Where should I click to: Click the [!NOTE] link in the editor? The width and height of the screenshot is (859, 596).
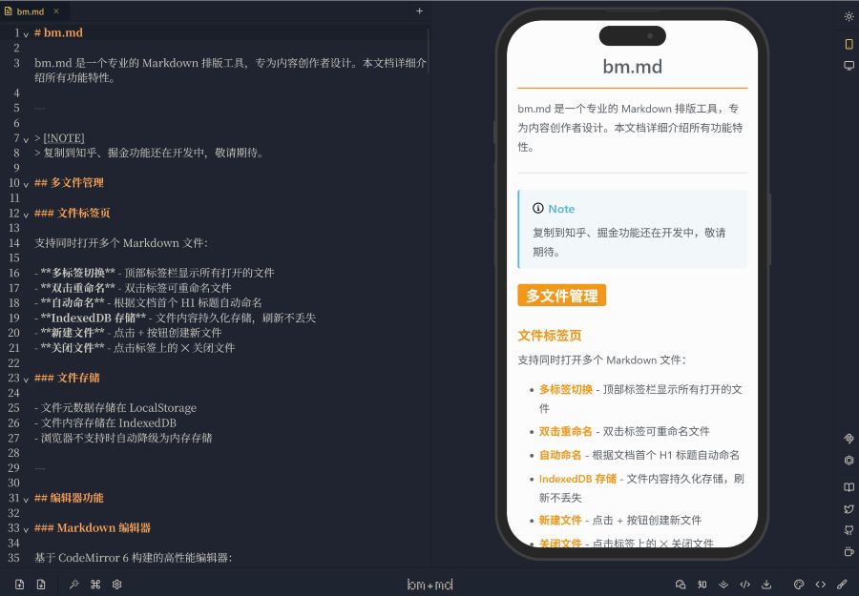point(65,137)
